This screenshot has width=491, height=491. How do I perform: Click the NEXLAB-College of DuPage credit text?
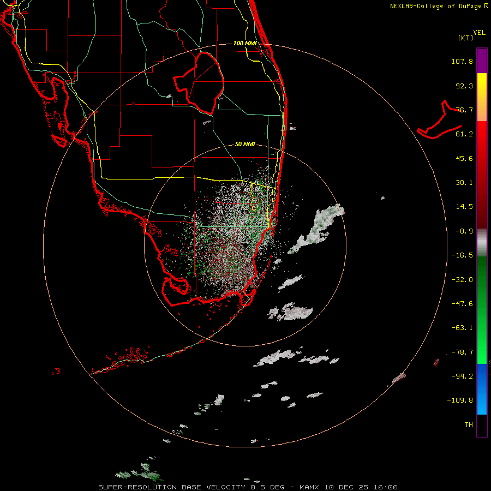coord(439,6)
